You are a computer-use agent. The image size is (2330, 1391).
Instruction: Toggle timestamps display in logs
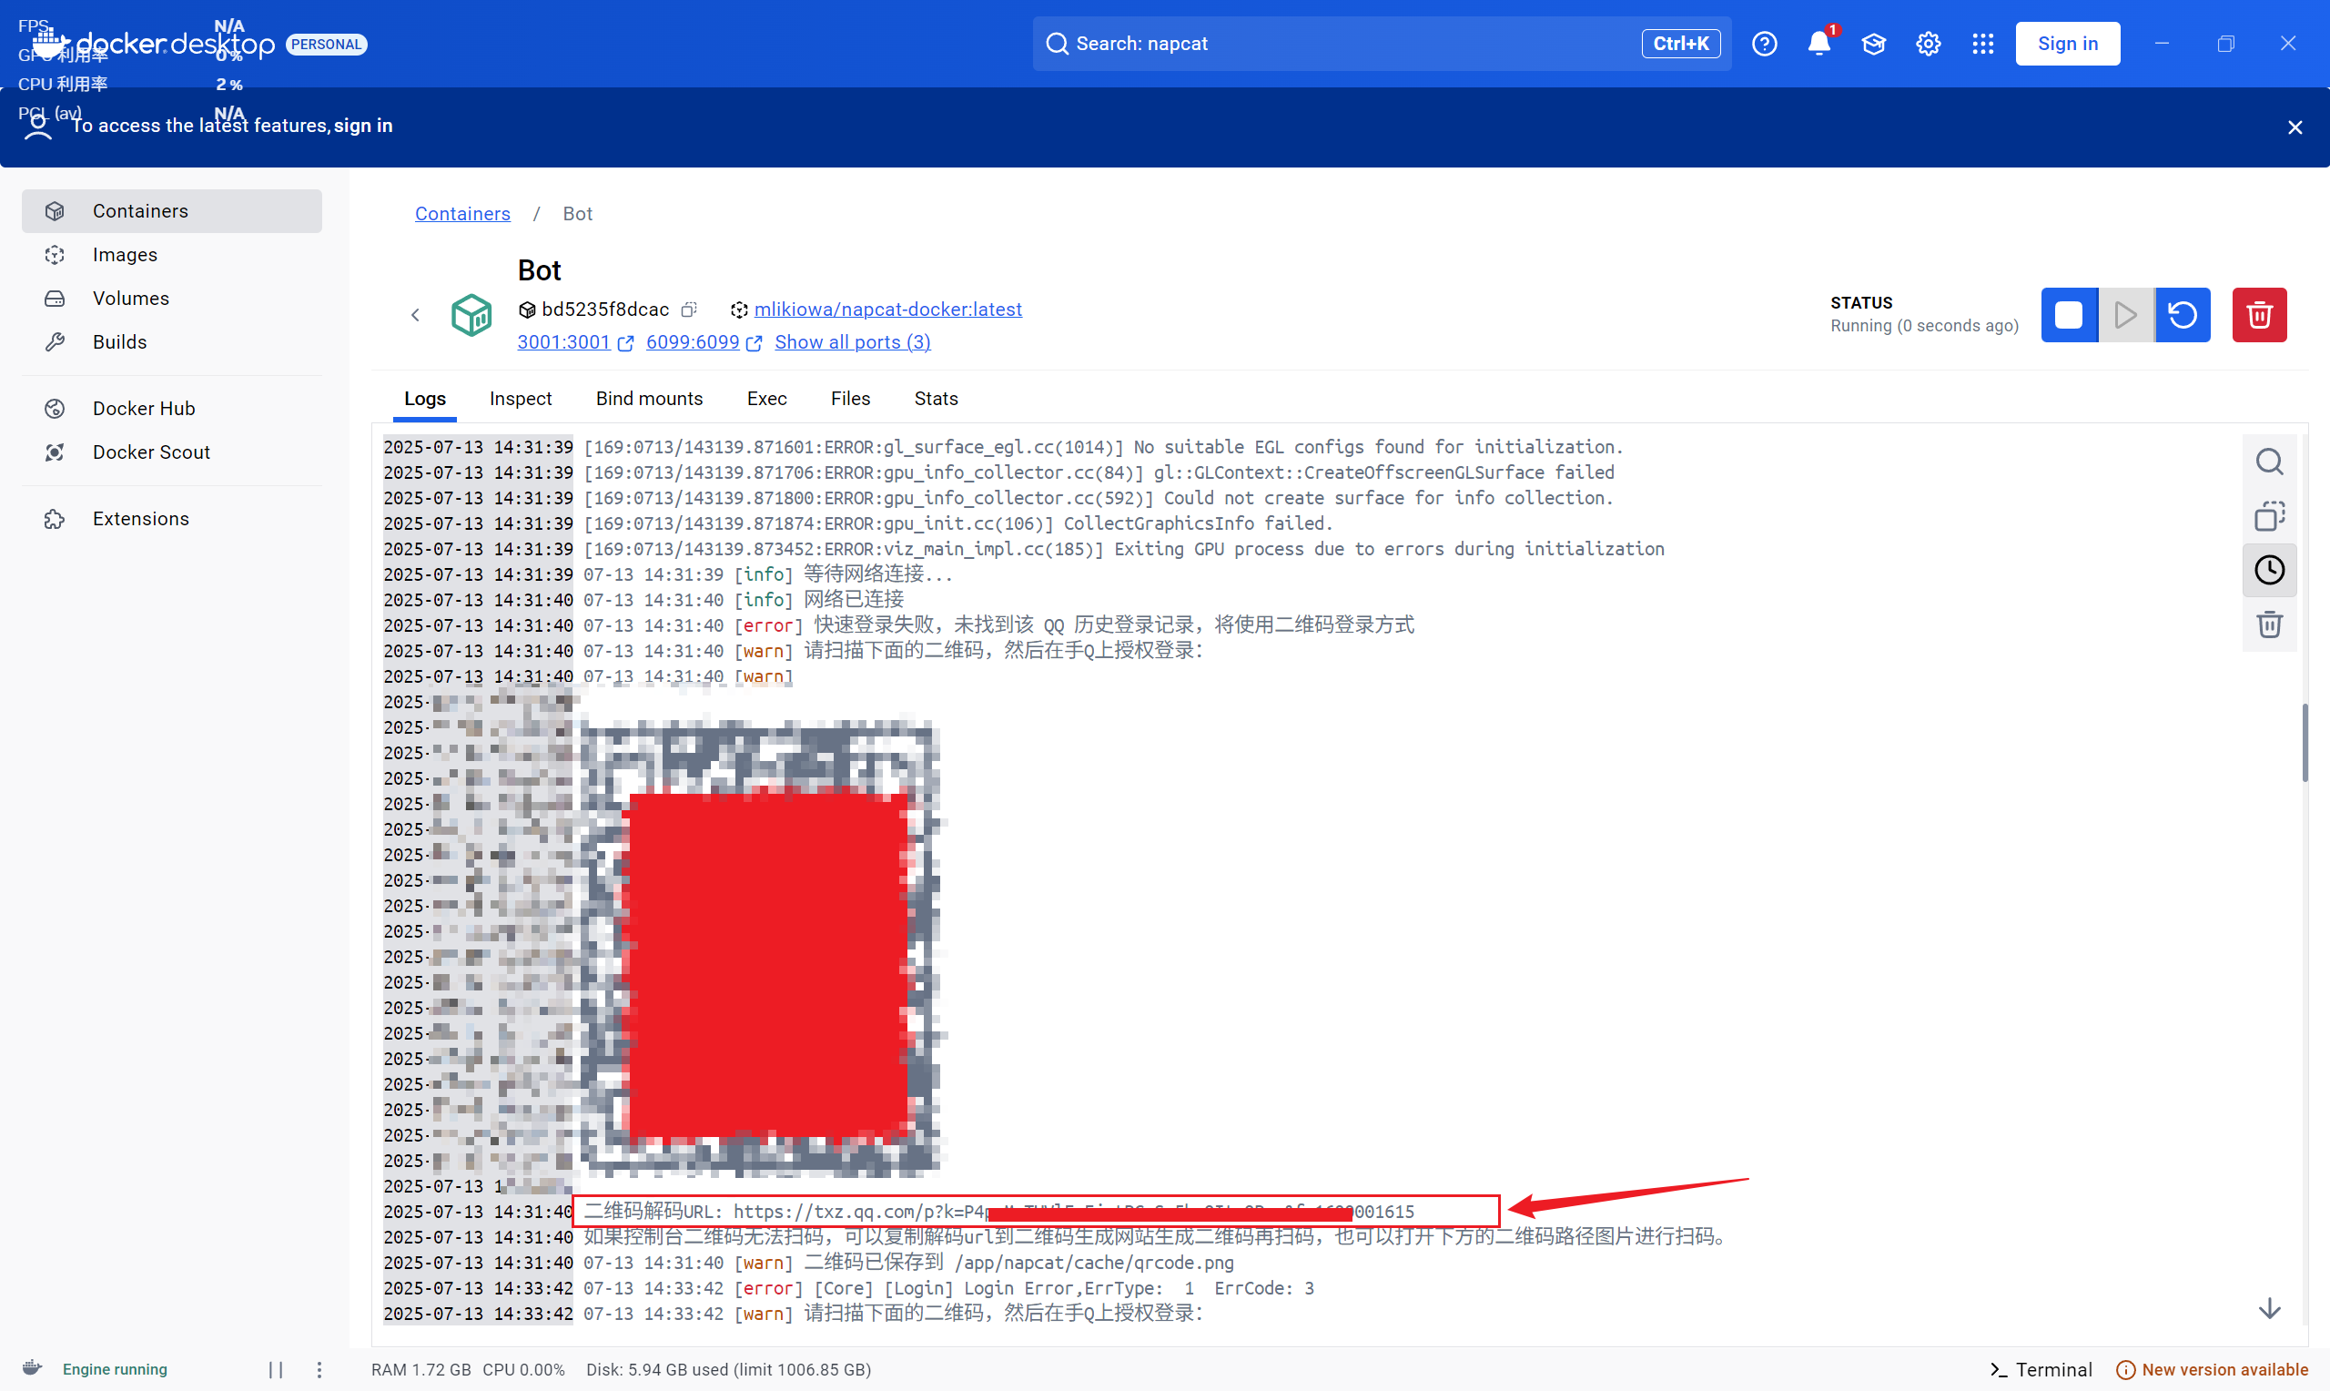2269,570
